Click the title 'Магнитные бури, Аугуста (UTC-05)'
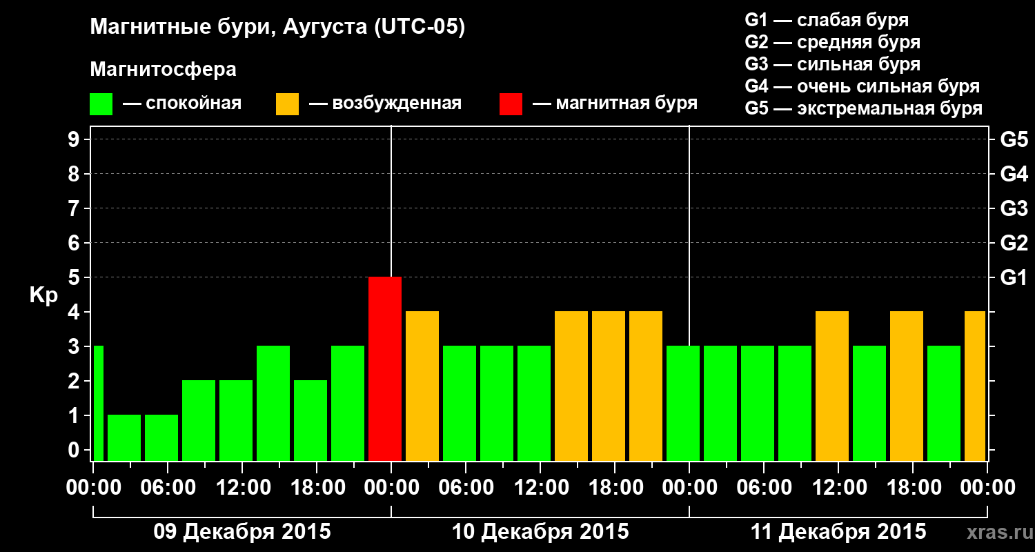The image size is (1035, 552). coord(278,28)
